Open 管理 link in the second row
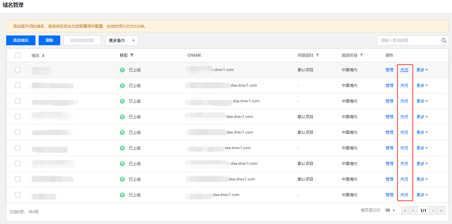Viewport: 452px width, 224px height. pos(390,85)
